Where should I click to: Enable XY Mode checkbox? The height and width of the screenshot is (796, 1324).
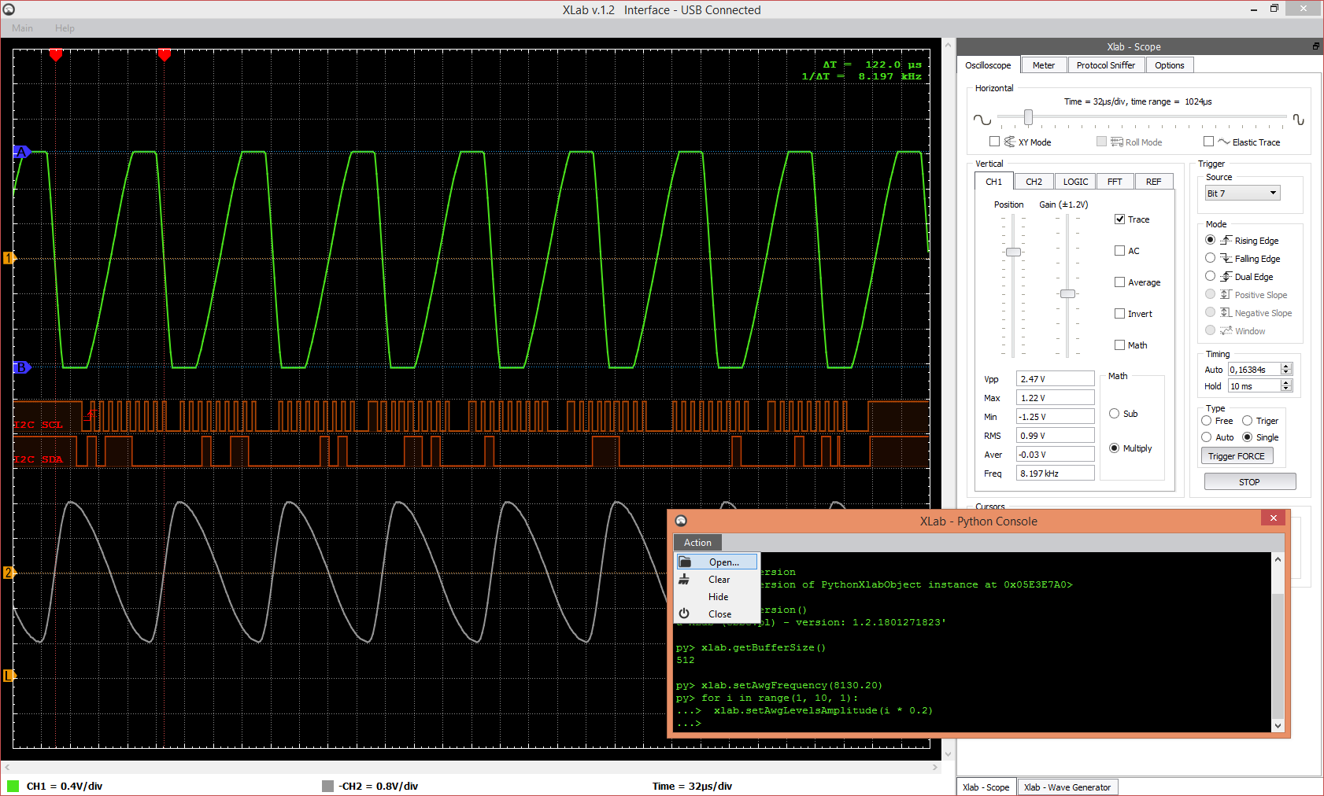tap(994, 142)
